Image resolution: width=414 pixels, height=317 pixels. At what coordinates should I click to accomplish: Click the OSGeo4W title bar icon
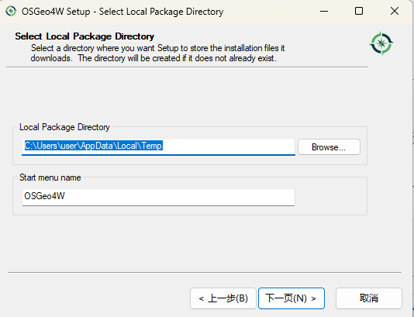click(x=11, y=11)
